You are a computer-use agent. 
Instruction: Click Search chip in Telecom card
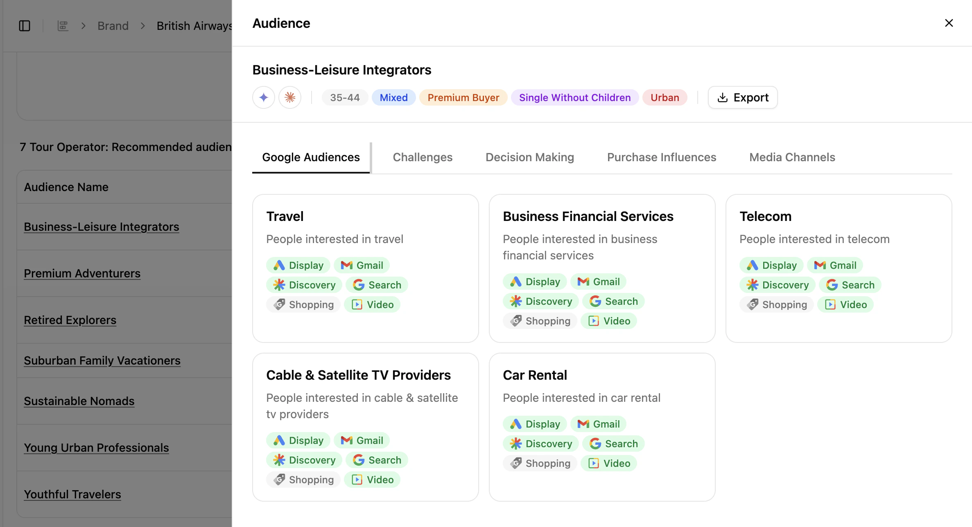pos(850,285)
